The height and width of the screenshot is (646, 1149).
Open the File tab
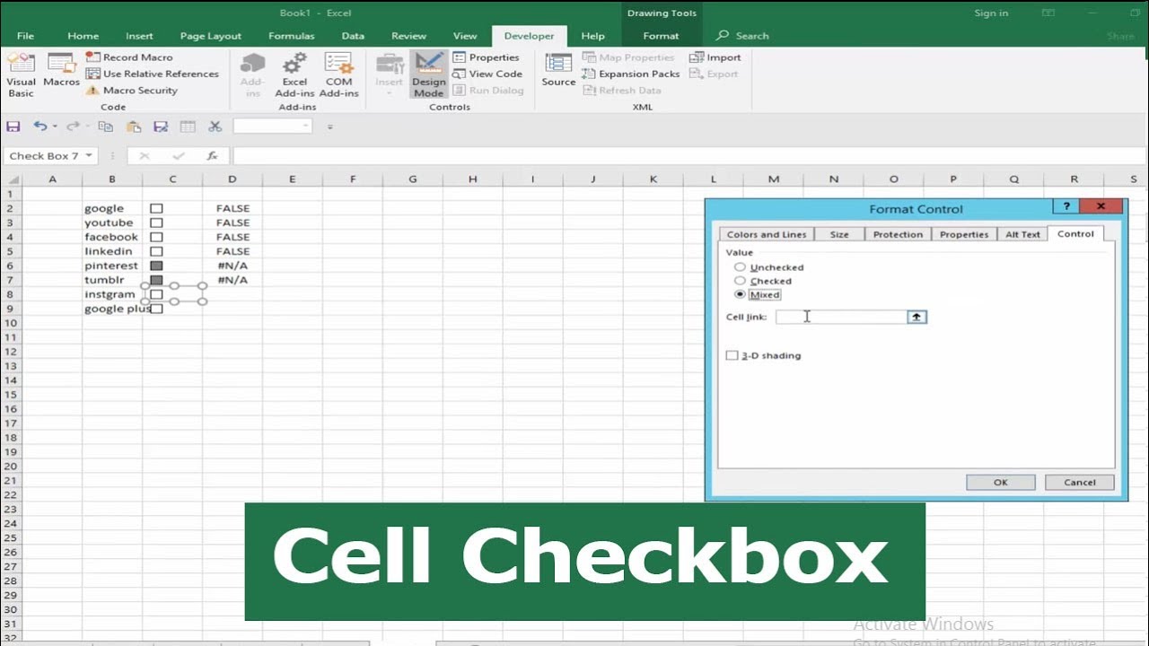pos(25,36)
